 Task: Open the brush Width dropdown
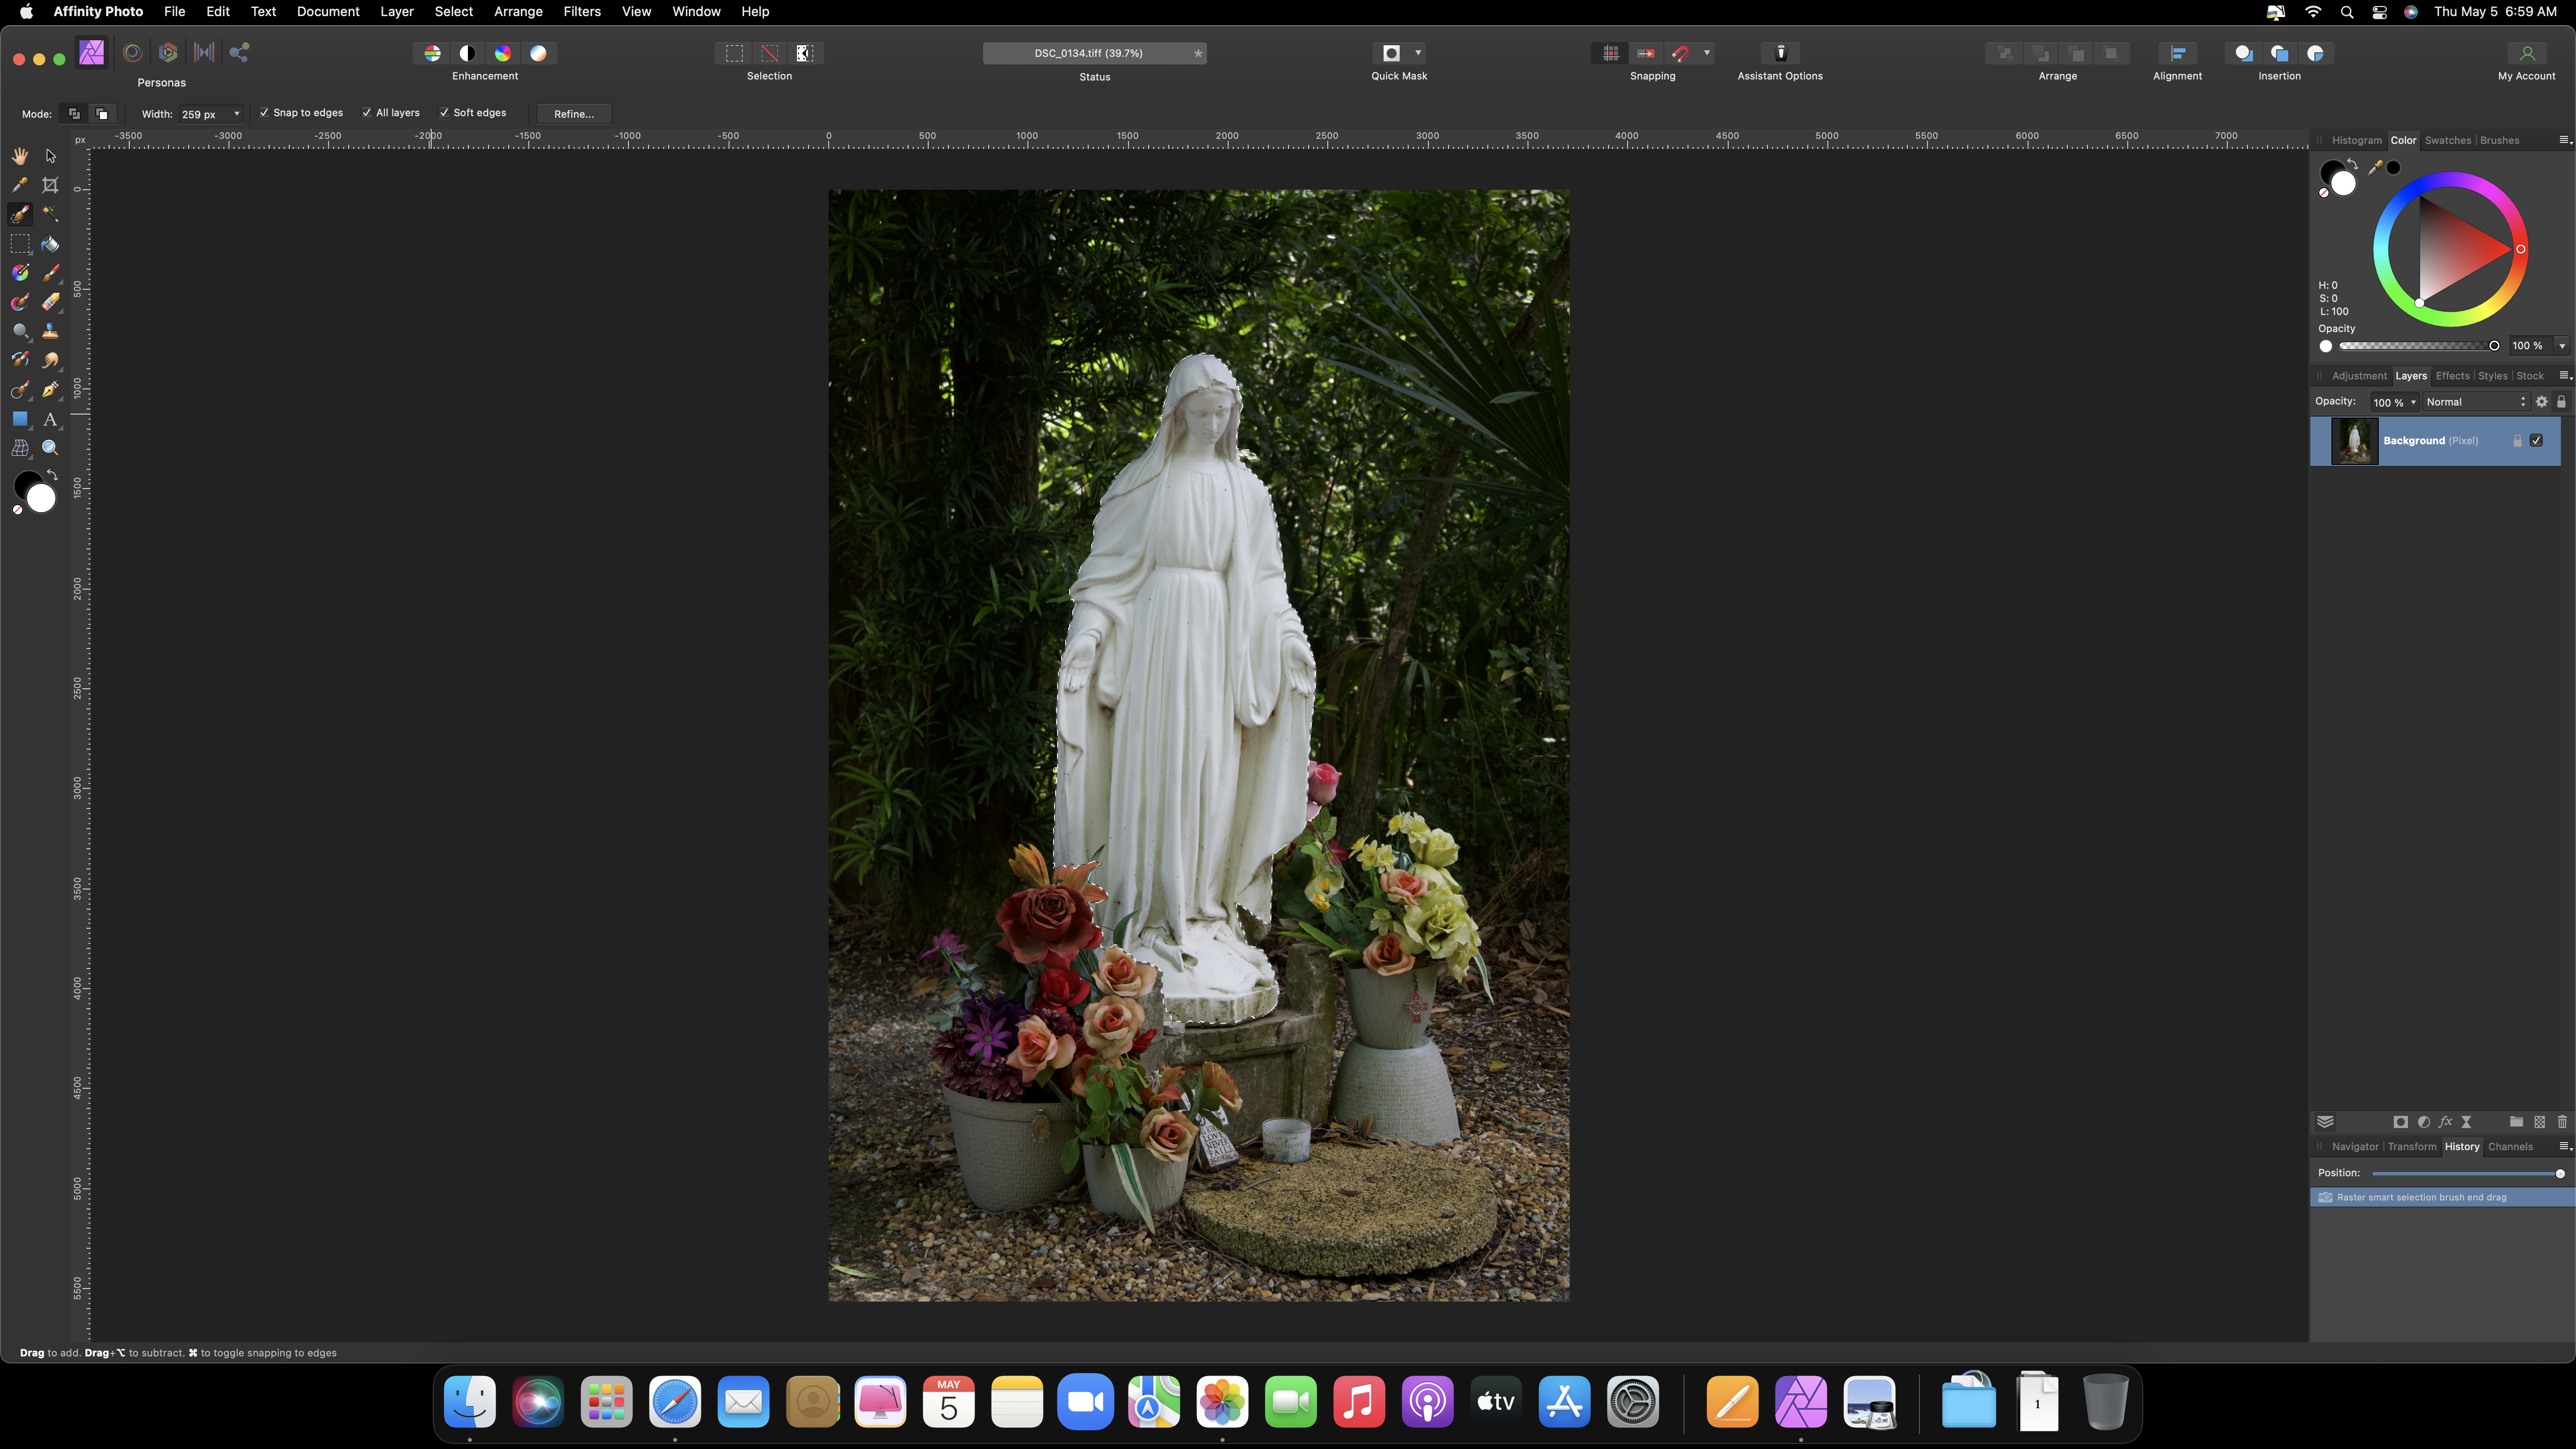click(236, 114)
